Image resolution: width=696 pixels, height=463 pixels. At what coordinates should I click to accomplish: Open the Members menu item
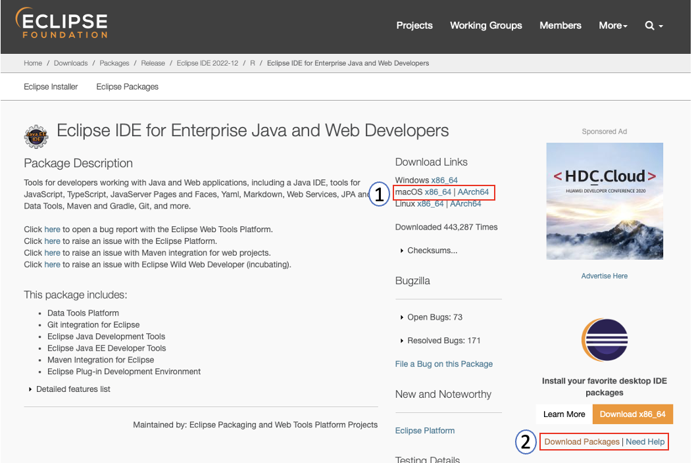tap(560, 25)
